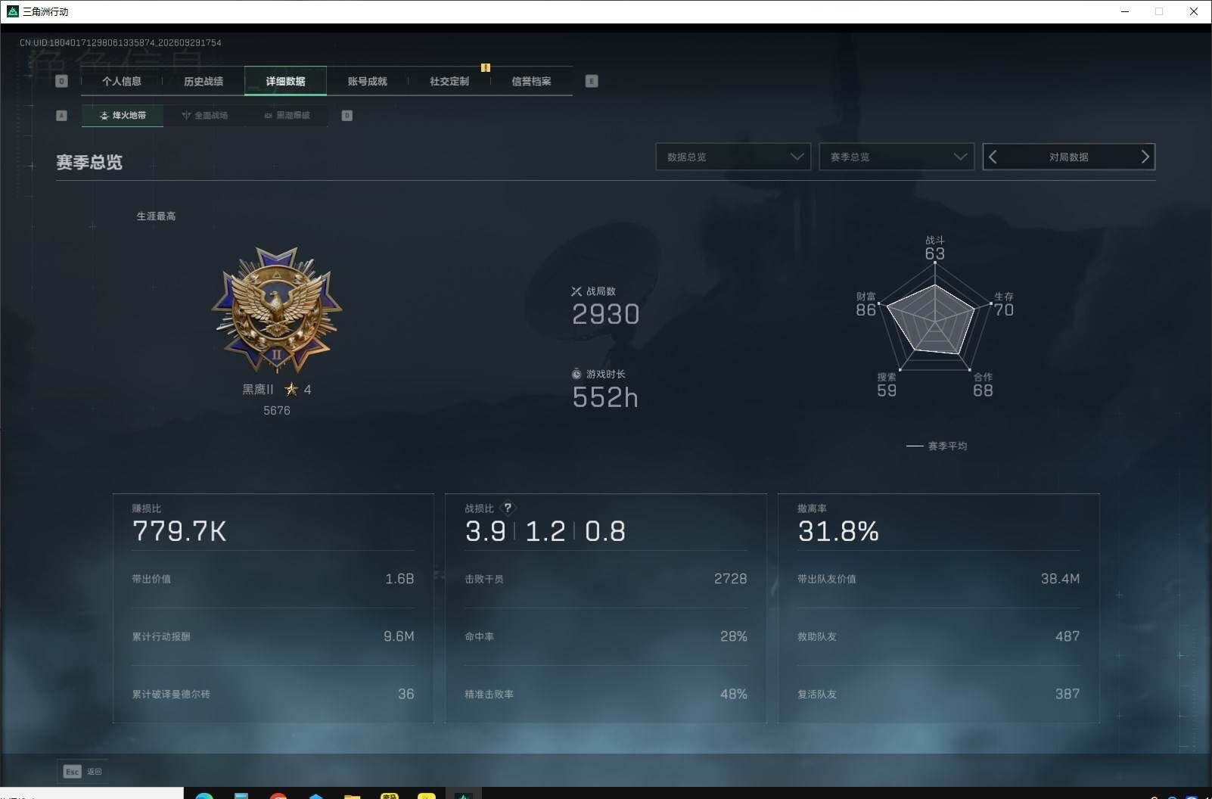Click the Q previous-tab key icon
Image resolution: width=1212 pixels, height=799 pixels.
62,81
